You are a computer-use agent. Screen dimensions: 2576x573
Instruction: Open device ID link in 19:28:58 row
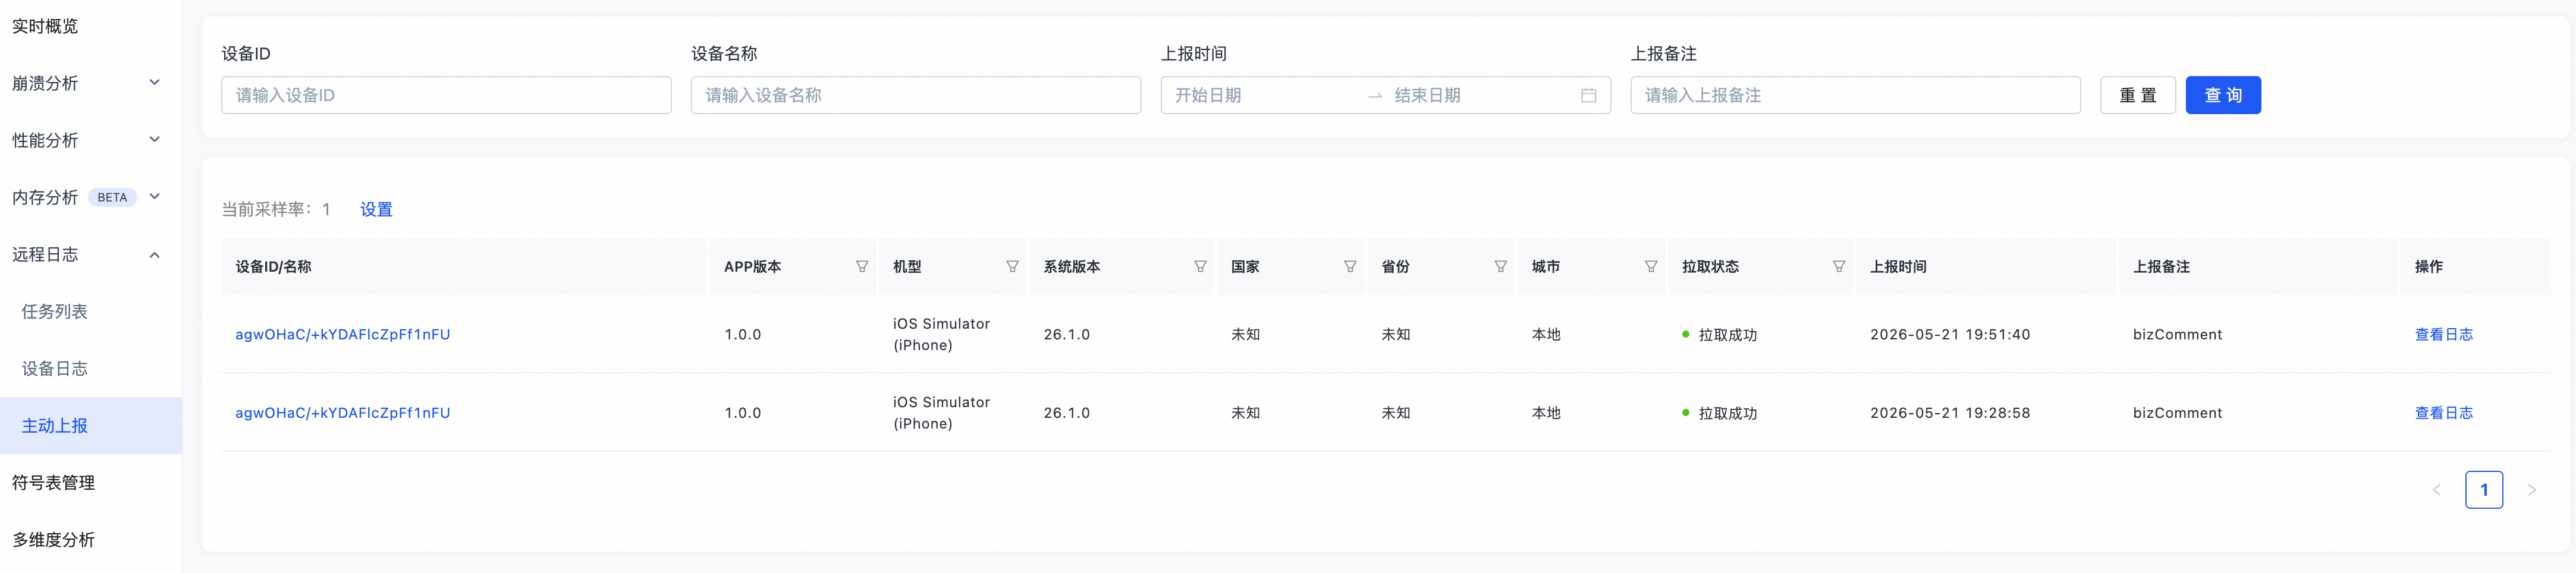(342, 413)
